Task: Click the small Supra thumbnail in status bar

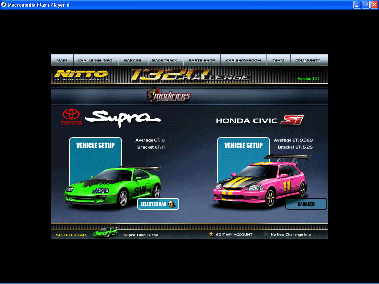Action: [105, 233]
